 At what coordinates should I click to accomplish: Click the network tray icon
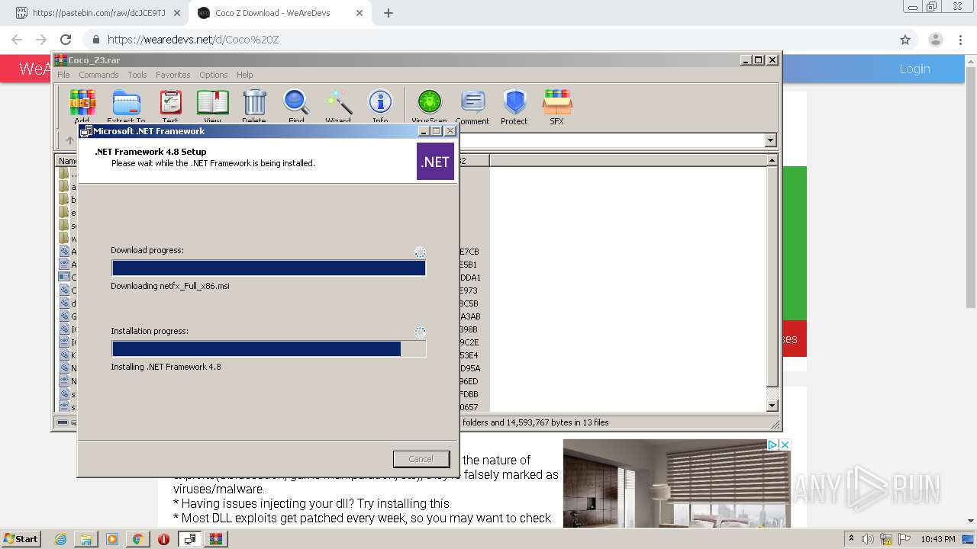click(x=886, y=539)
